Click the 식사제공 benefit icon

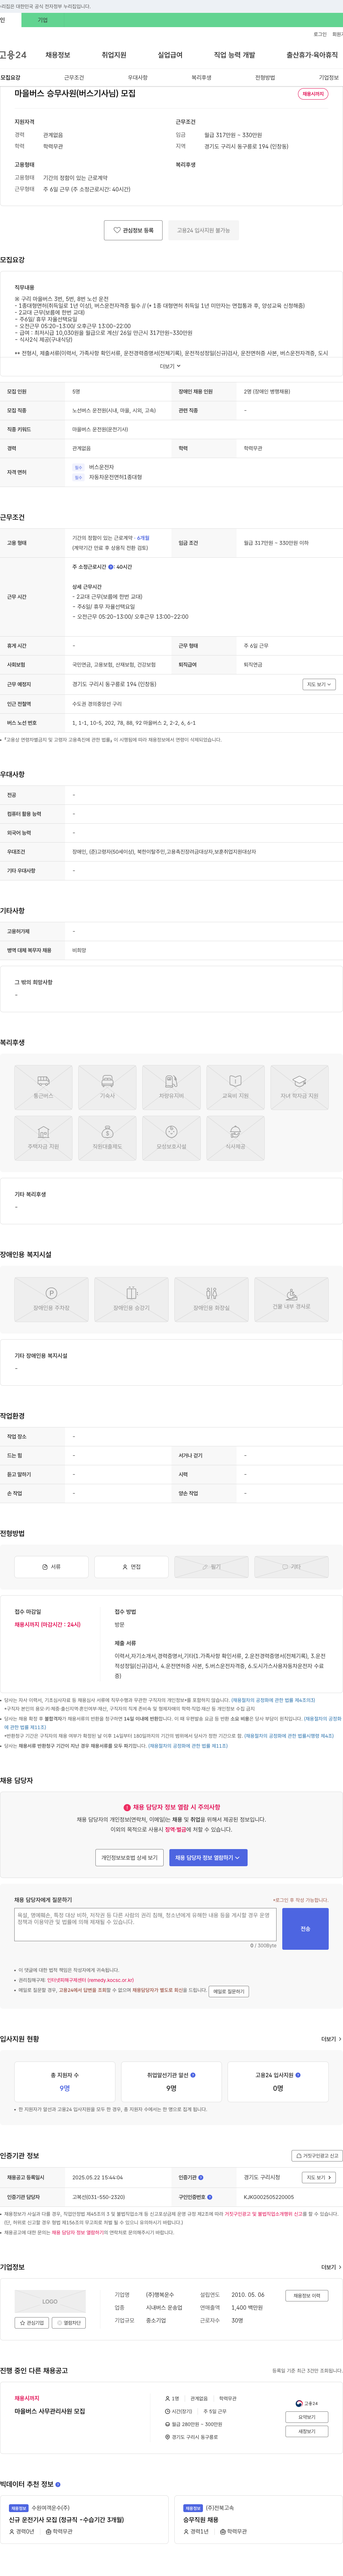(235, 1138)
